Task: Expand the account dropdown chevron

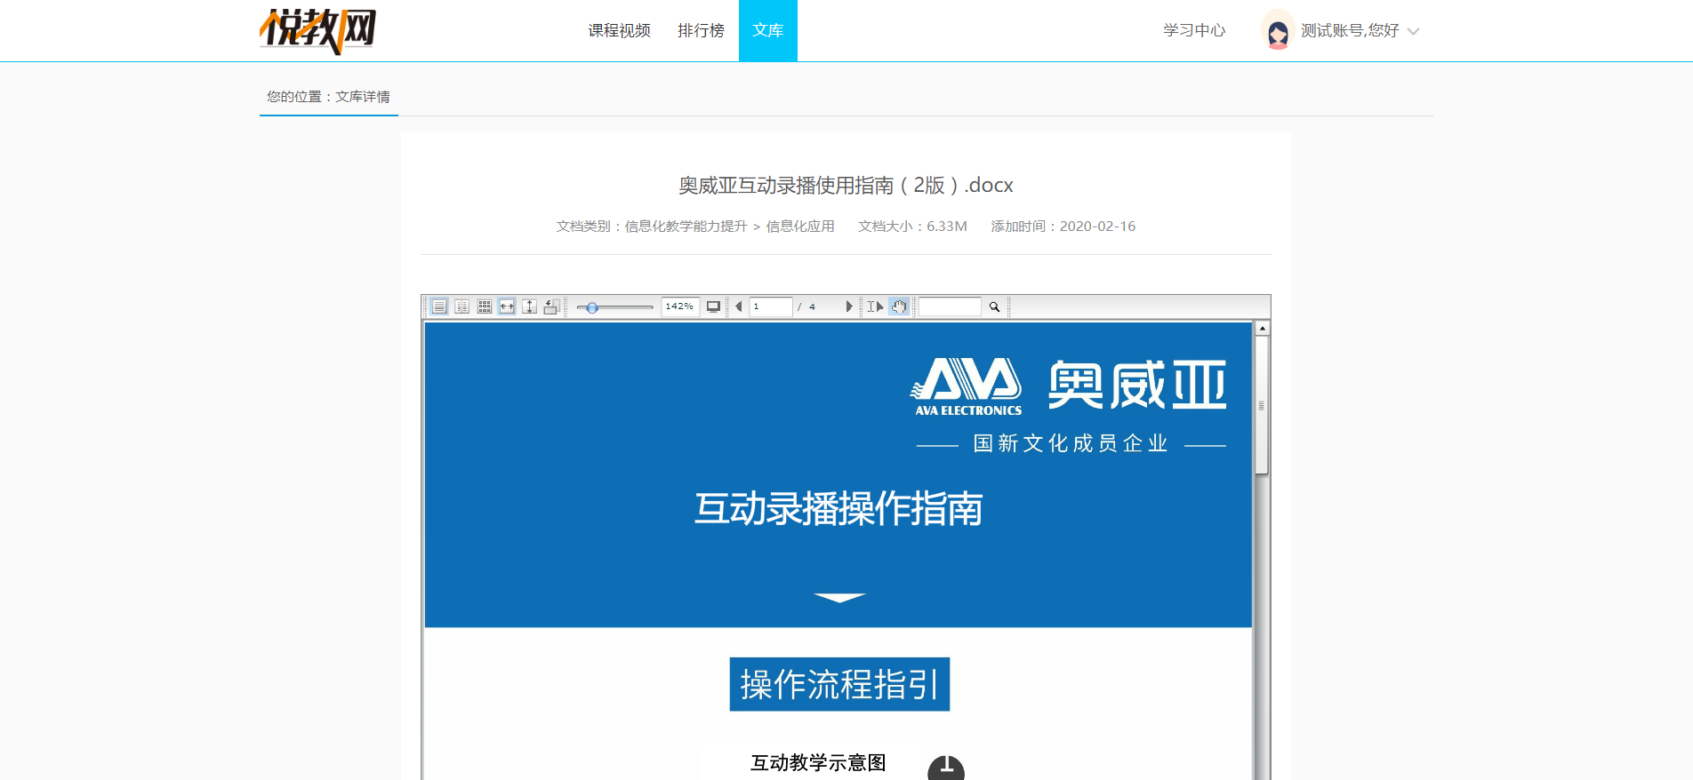Action: (x=1413, y=32)
